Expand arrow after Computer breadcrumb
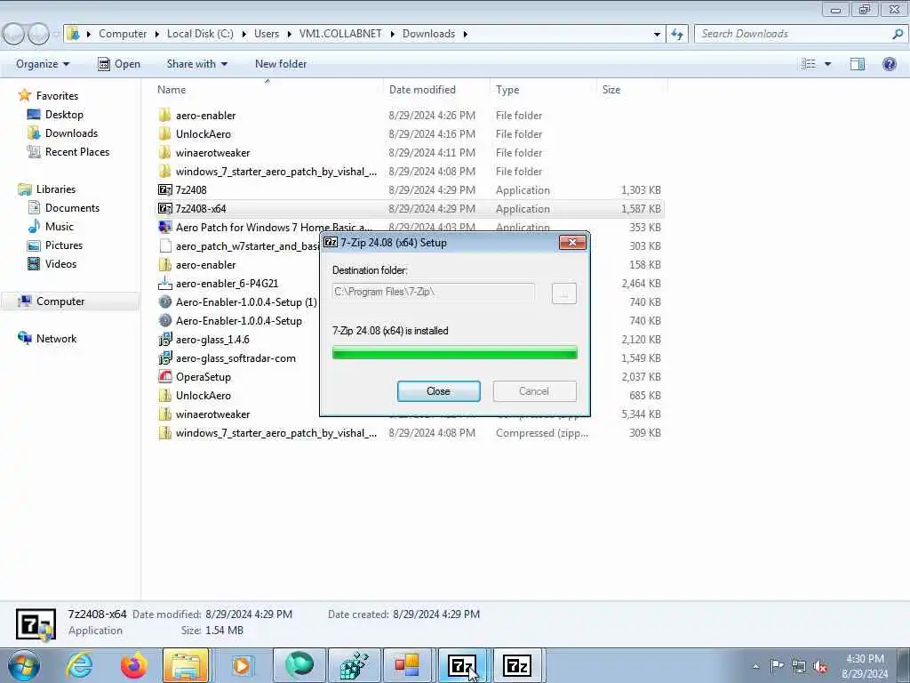910x683 pixels. tap(156, 34)
